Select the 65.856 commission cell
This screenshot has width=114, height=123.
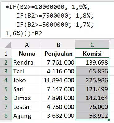point(92,71)
